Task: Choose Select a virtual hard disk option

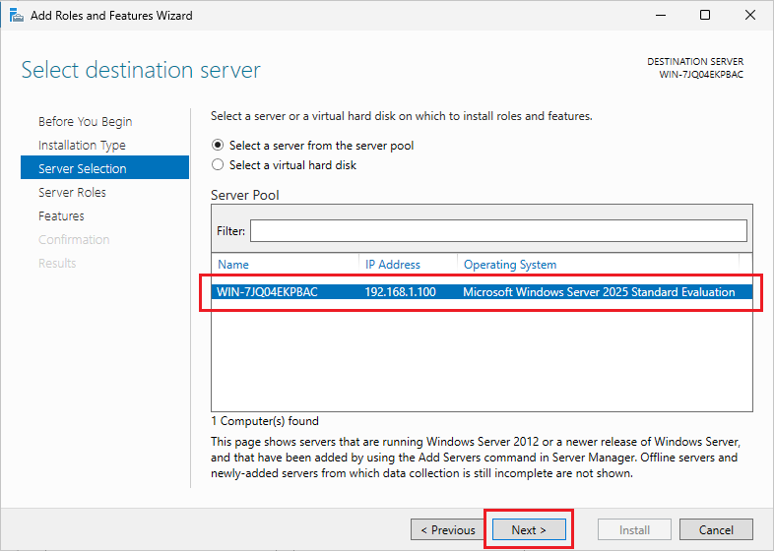Action: coord(219,165)
